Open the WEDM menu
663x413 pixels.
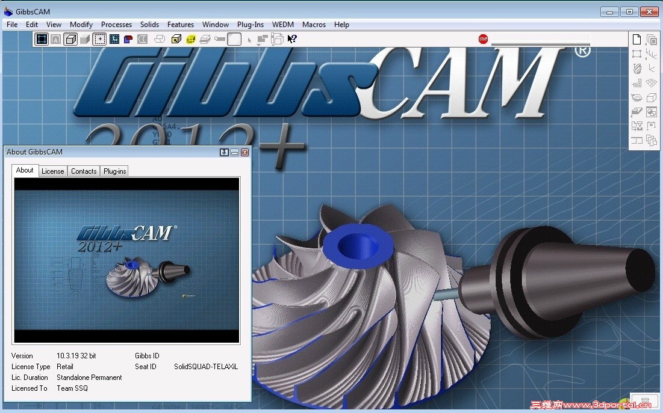click(x=283, y=25)
